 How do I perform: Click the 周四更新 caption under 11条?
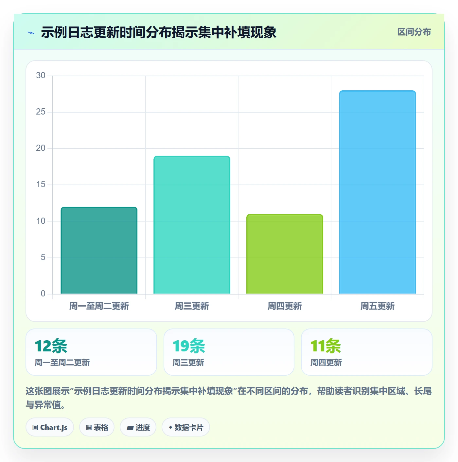pyautogui.click(x=326, y=363)
